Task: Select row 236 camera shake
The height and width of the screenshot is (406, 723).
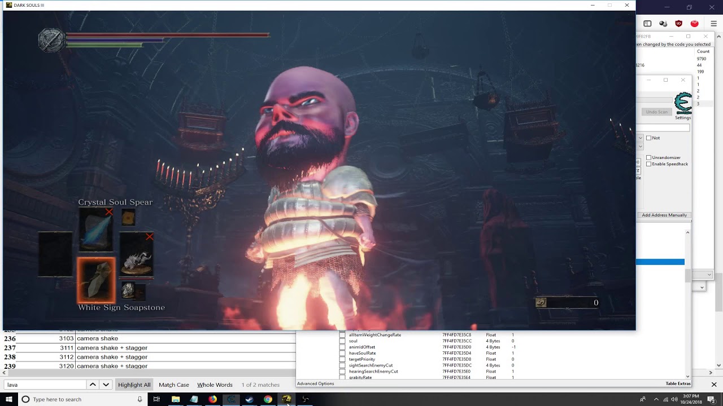Action: coord(148,338)
